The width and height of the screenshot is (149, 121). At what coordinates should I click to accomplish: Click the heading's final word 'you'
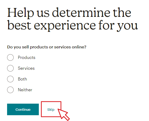127,26
